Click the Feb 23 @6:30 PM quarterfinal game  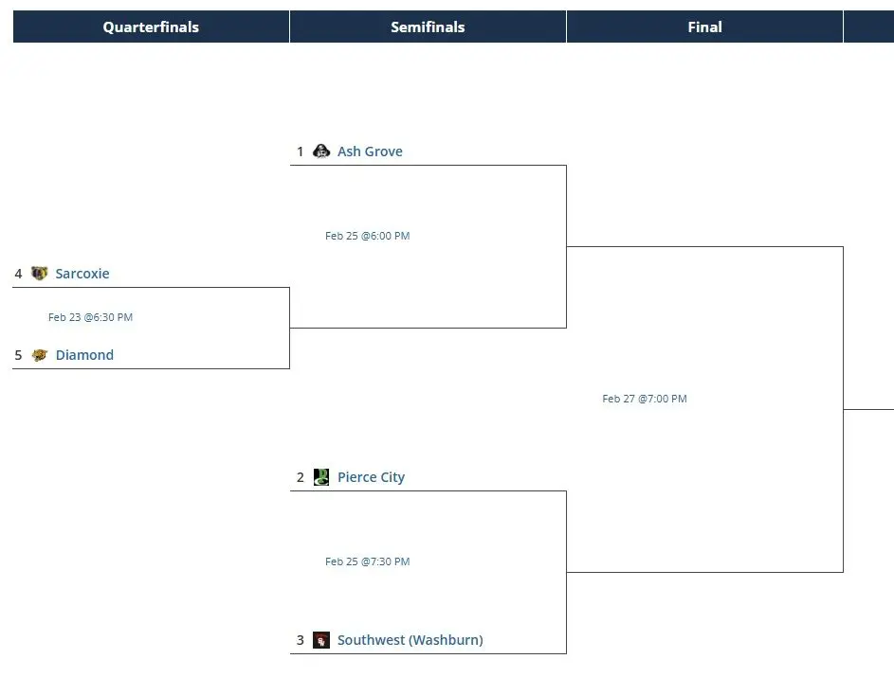click(90, 316)
